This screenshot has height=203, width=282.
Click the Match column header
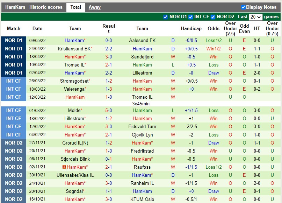click(14, 28)
